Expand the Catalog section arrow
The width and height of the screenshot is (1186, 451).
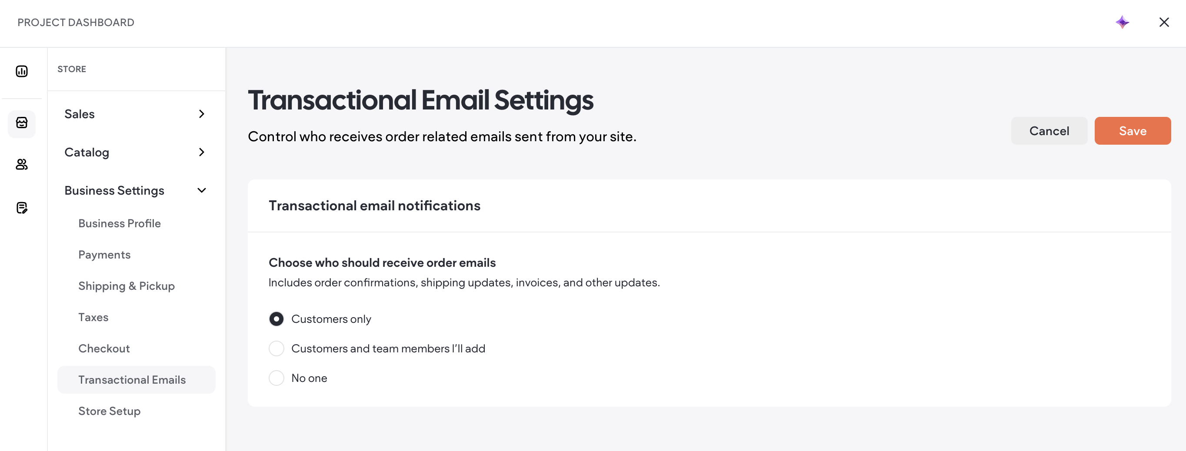[202, 152]
